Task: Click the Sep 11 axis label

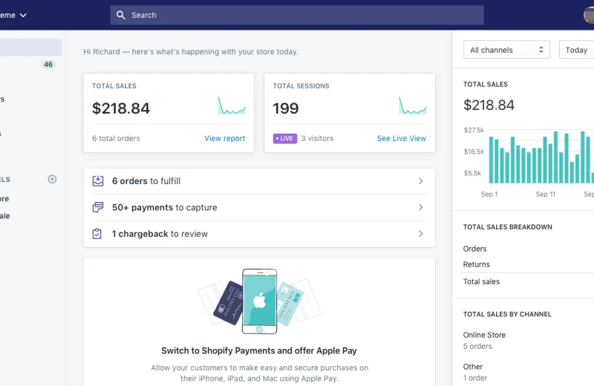Action: [545, 194]
